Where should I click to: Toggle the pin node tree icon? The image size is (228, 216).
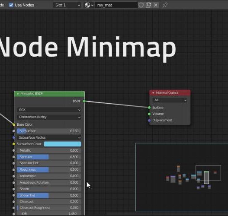(x=165, y=5)
